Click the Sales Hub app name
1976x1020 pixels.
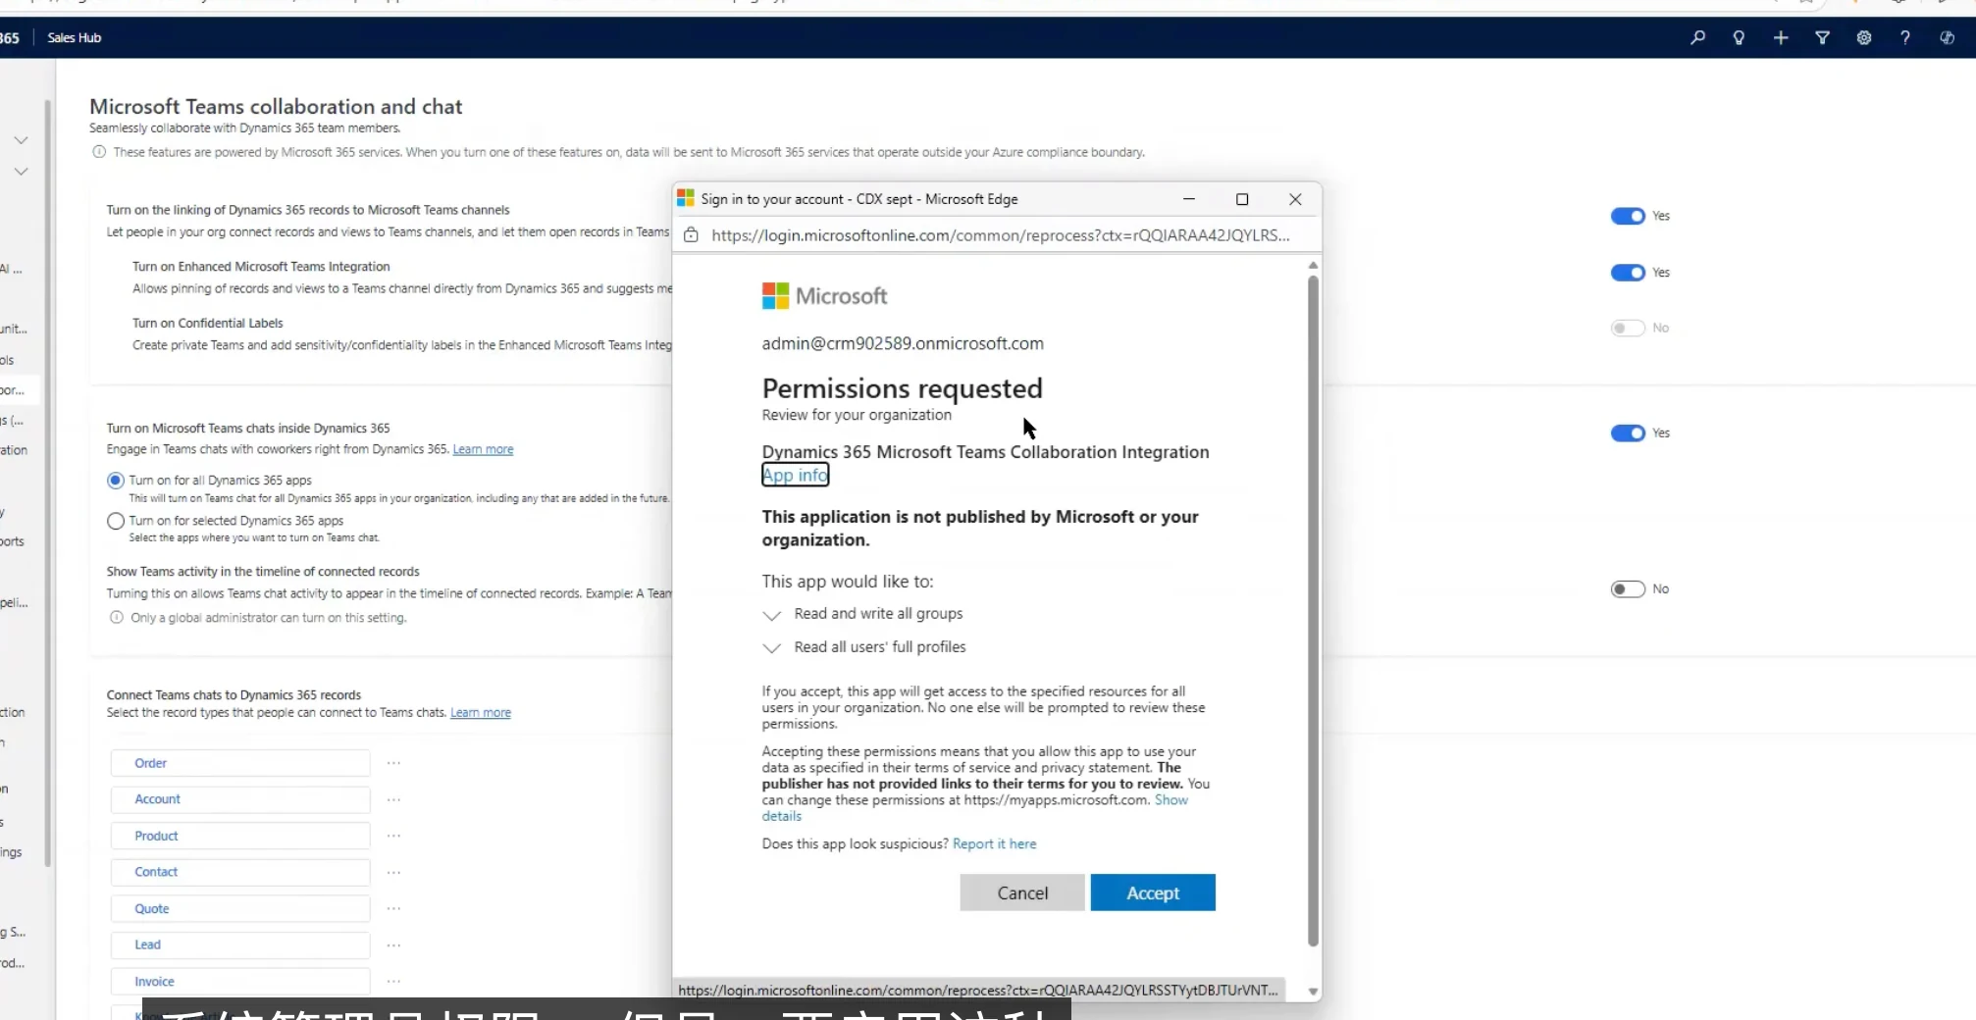coord(75,37)
